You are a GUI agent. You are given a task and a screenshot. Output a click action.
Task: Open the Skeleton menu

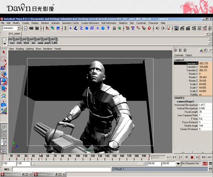[x=123, y=23]
